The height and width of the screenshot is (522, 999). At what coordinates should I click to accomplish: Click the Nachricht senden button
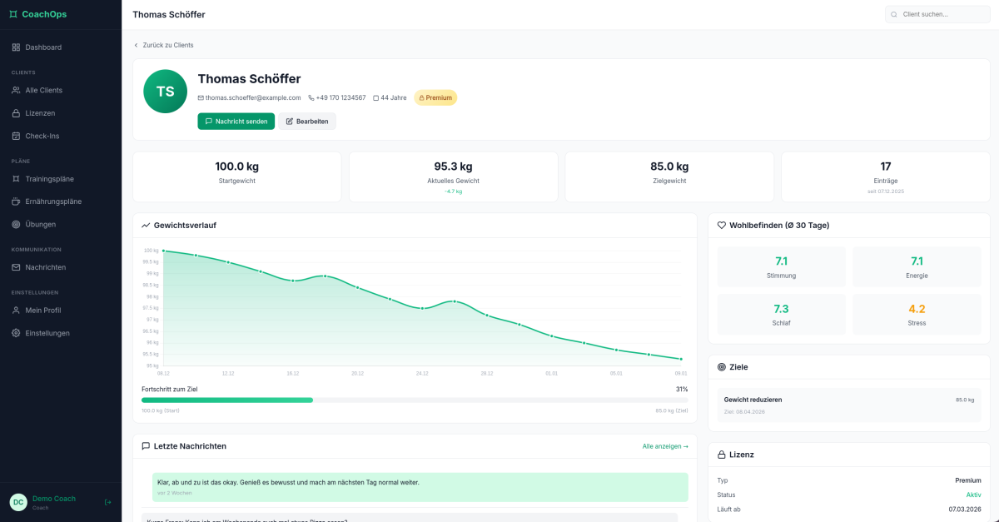pos(236,121)
